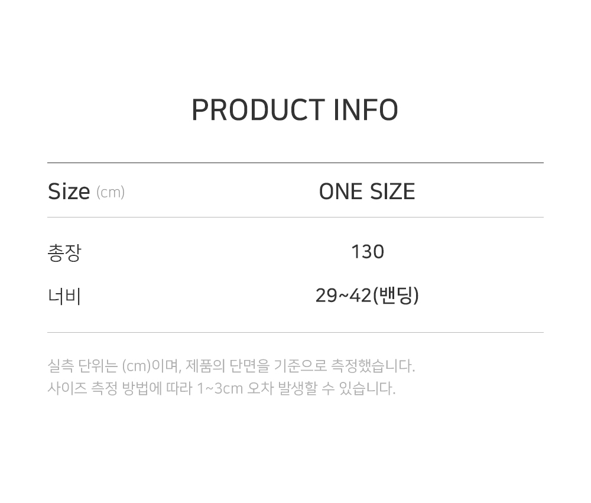Select the ONE SIZE column header

point(366,192)
